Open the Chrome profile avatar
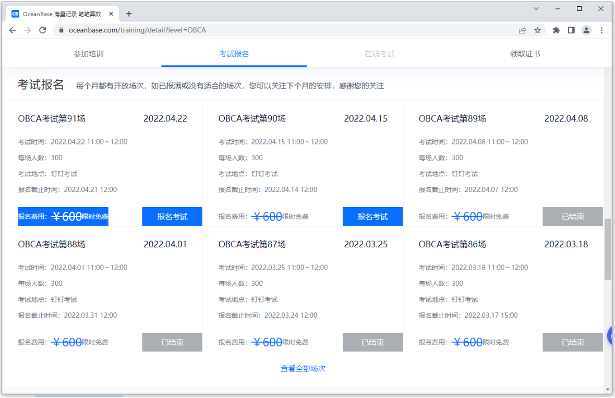 [586, 30]
